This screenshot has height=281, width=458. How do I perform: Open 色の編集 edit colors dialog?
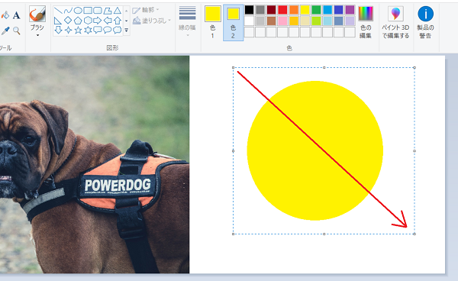coord(366,22)
